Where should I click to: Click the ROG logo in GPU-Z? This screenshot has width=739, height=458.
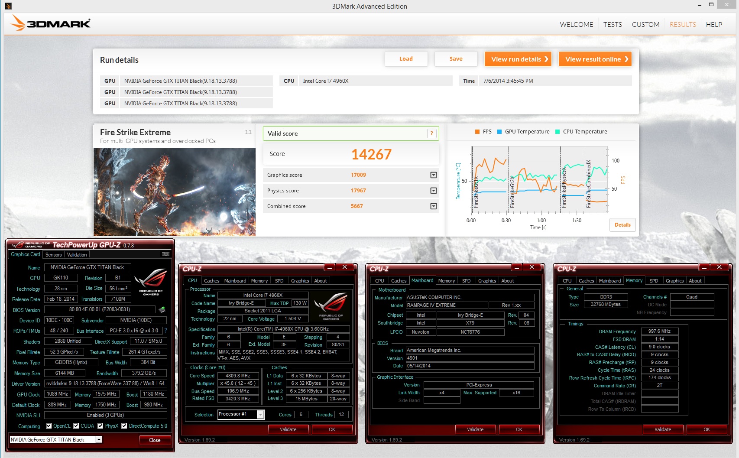150,282
